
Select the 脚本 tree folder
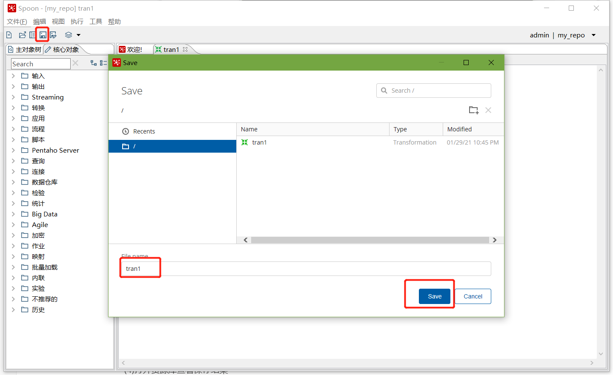pyautogui.click(x=33, y=140)
